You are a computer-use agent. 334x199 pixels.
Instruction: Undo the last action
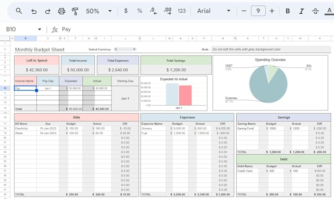click(34, 11)
